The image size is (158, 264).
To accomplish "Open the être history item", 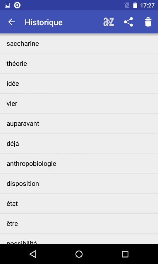I will tap(79, 224).
